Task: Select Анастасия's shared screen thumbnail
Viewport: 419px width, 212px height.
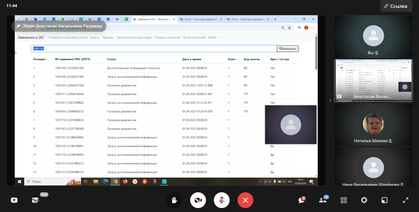Action: [373, 80]
